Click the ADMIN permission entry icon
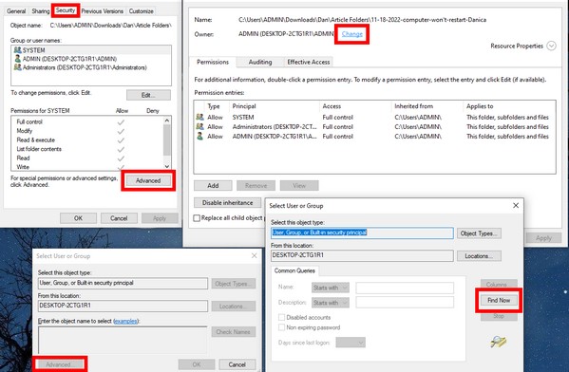 click(199, 136)
